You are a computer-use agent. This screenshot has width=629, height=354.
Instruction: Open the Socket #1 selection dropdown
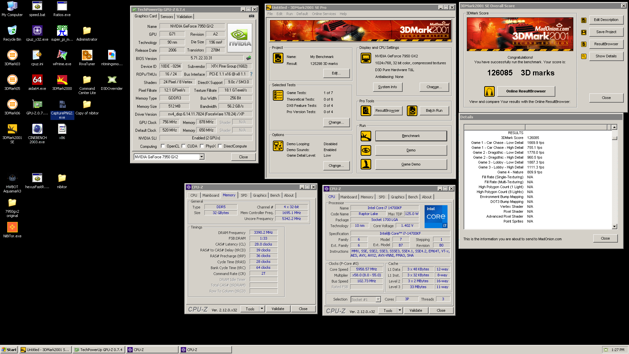(378, 299)
